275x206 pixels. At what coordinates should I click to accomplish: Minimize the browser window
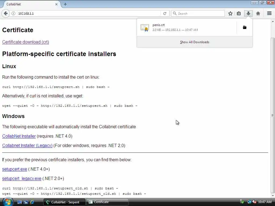click(x=255, y=2)
